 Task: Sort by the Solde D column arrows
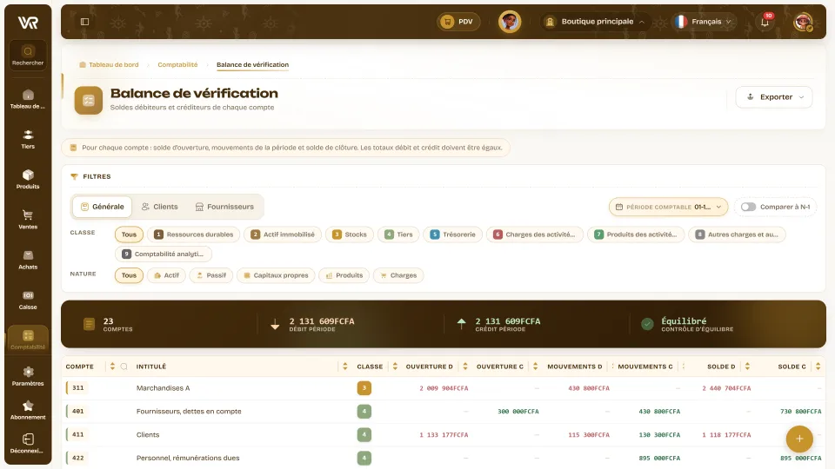click(747, 367)
